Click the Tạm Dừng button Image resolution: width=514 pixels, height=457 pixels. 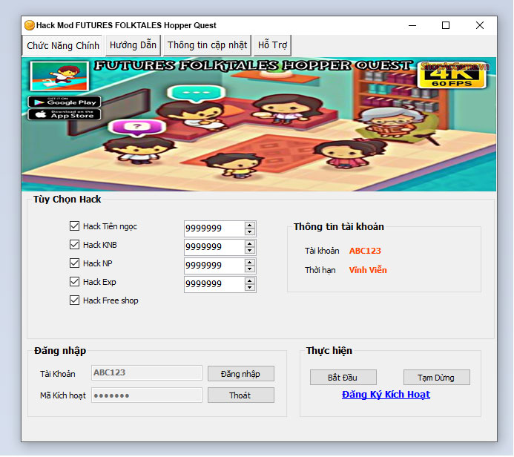tap(437, 378)
